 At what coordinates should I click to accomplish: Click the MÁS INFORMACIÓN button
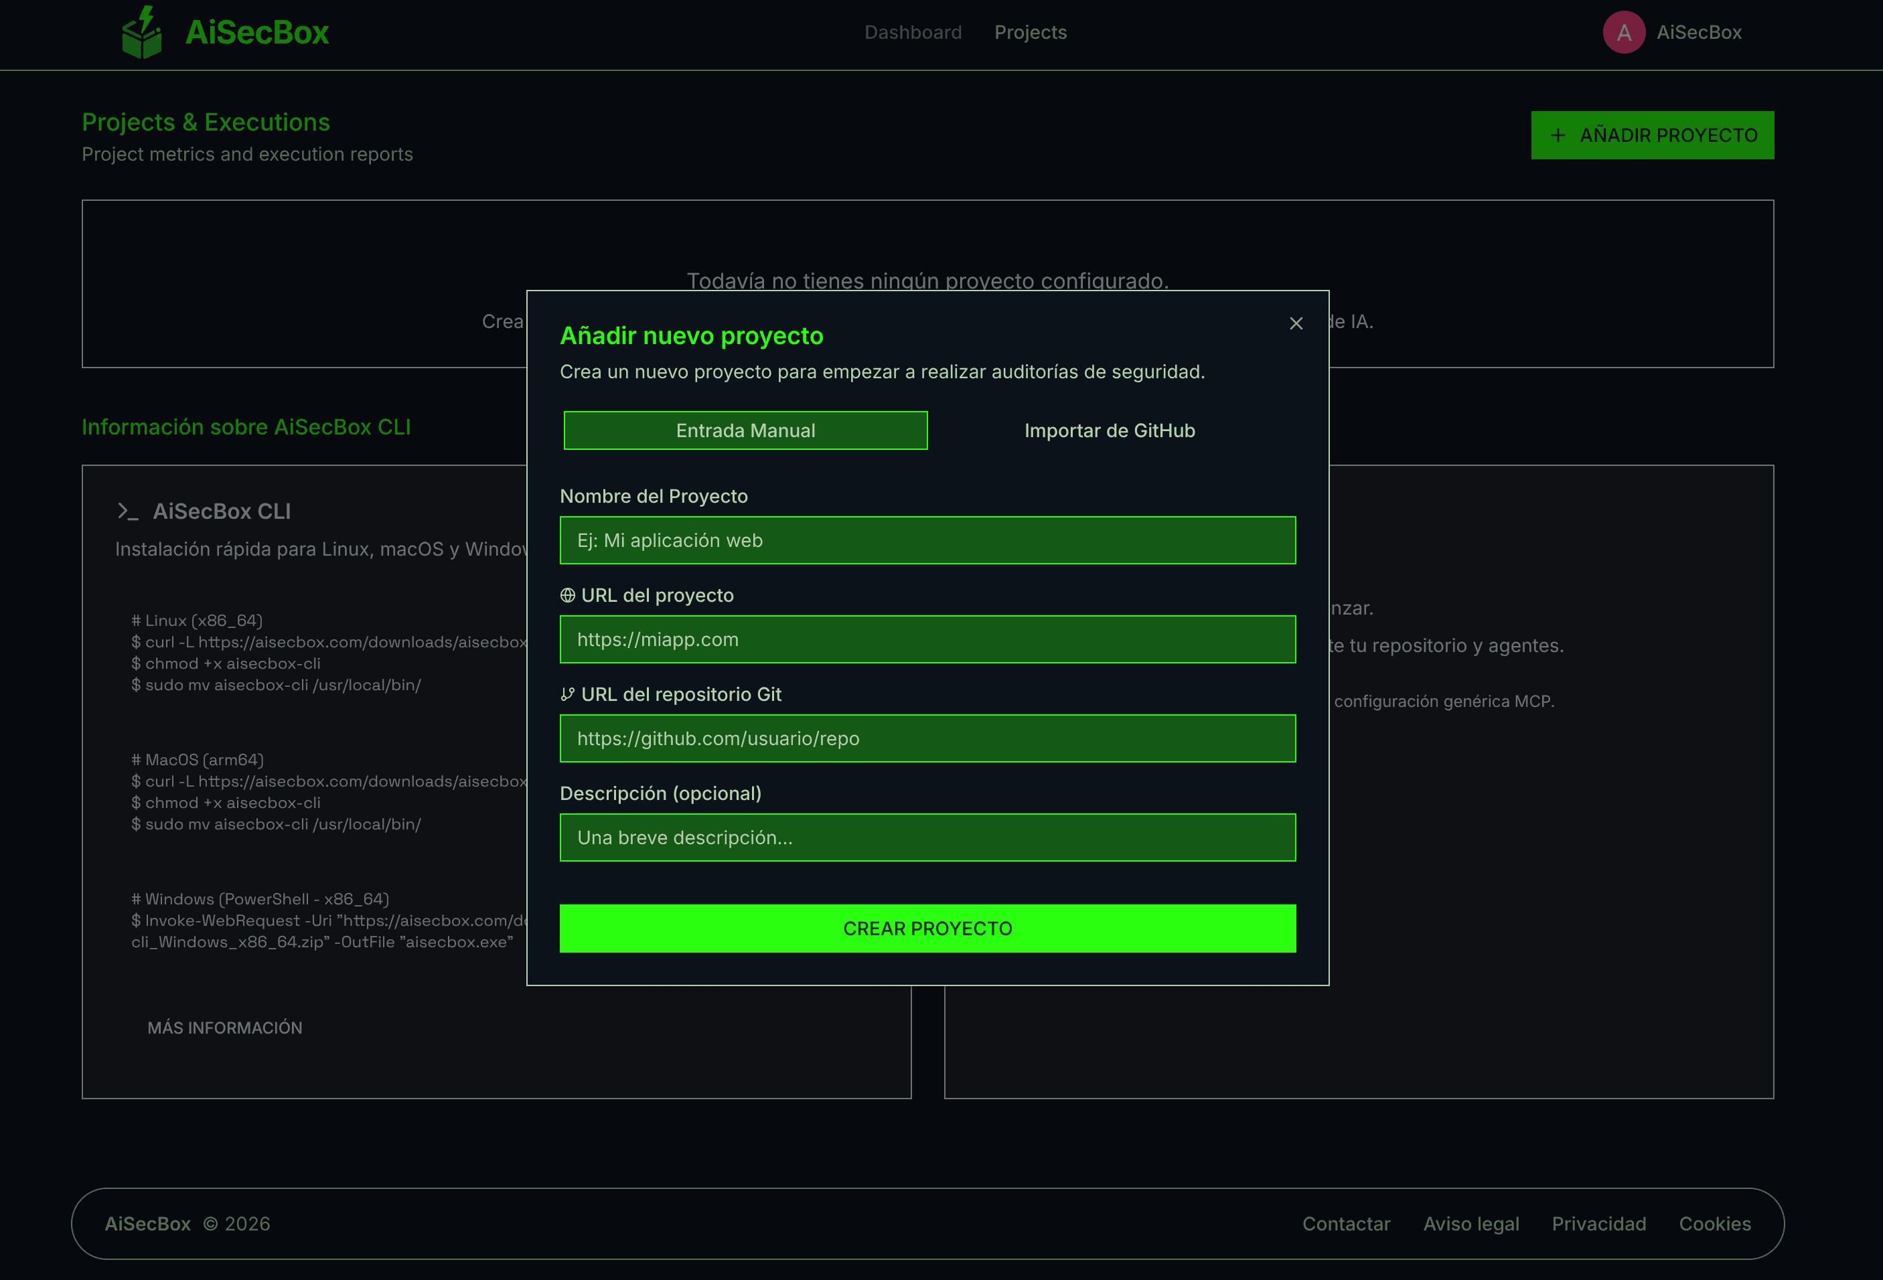(x=224, y=1027)
